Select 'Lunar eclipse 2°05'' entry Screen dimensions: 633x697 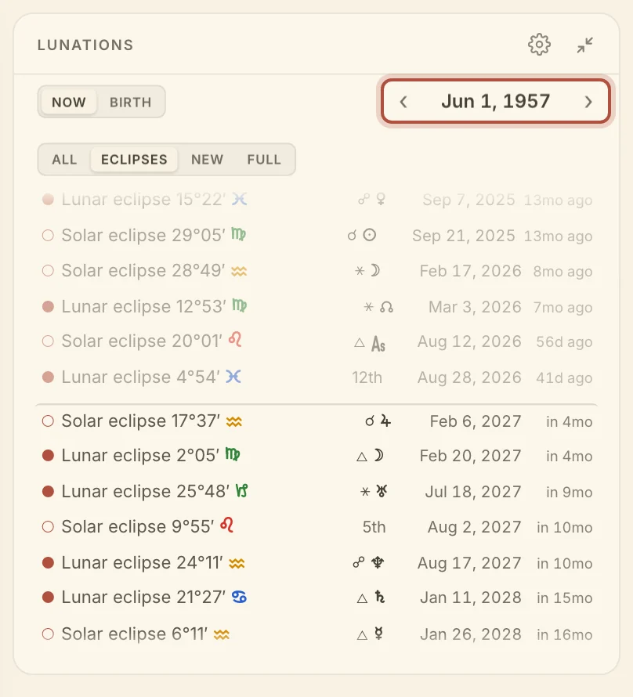click(x=316, y=456)
